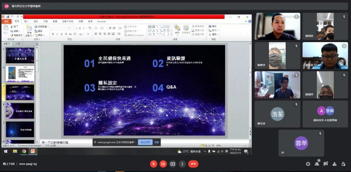Toggle Italic formatting in font group
This screenshot has height=172, width=351.
coord(57,34)
